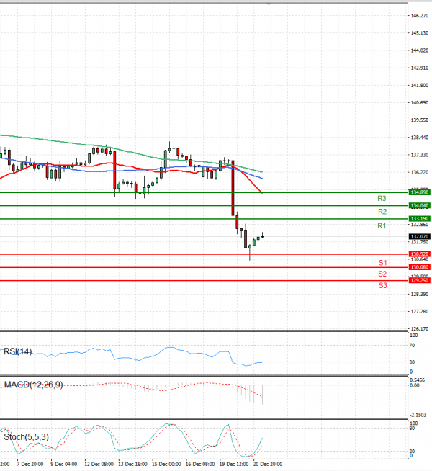Viewport: 432px width, 471px height.
Task: Select the current price tag 132.070
Action: pyautogui.click(x=419, y=237)
